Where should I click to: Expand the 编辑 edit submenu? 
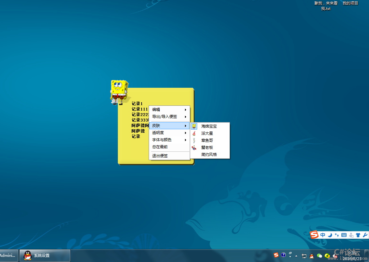[x=170, y=110]
